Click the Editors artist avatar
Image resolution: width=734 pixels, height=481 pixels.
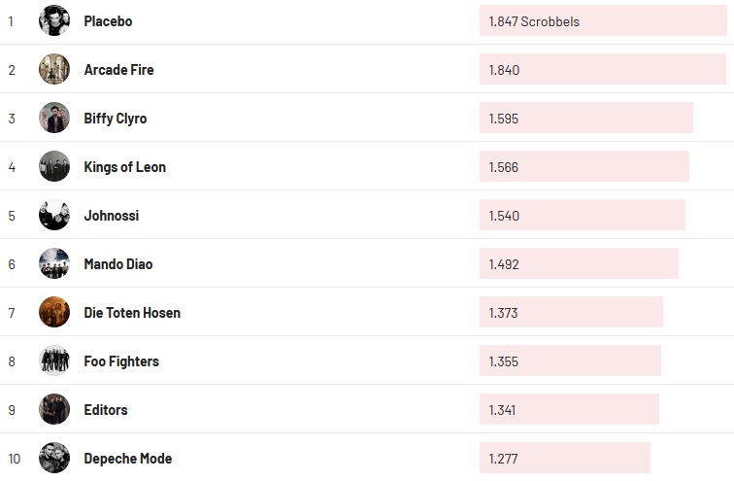(x=54, y=409)
